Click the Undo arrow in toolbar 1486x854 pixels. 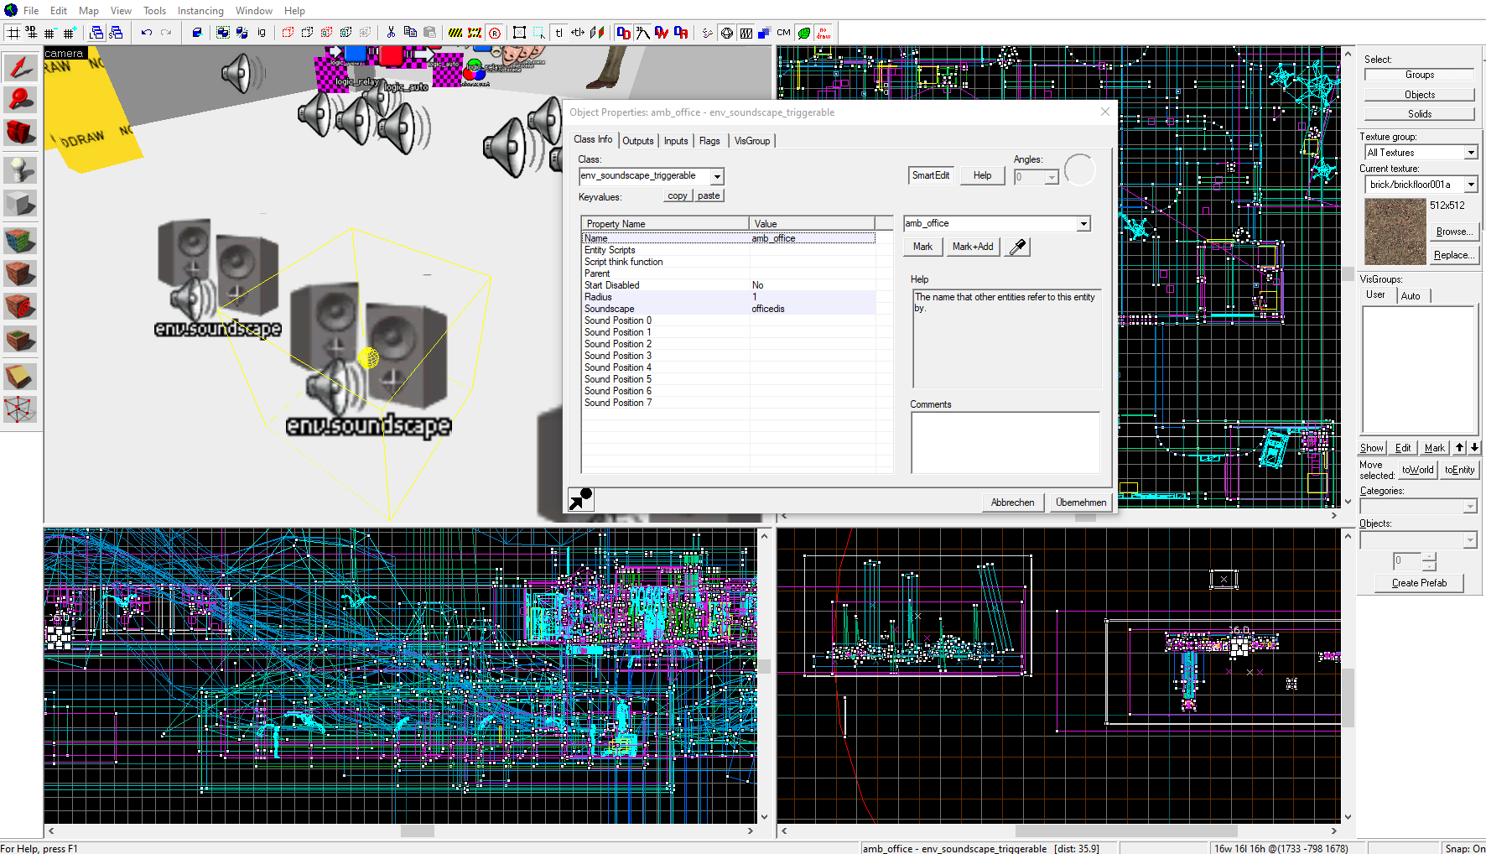(x=147, y=33)
